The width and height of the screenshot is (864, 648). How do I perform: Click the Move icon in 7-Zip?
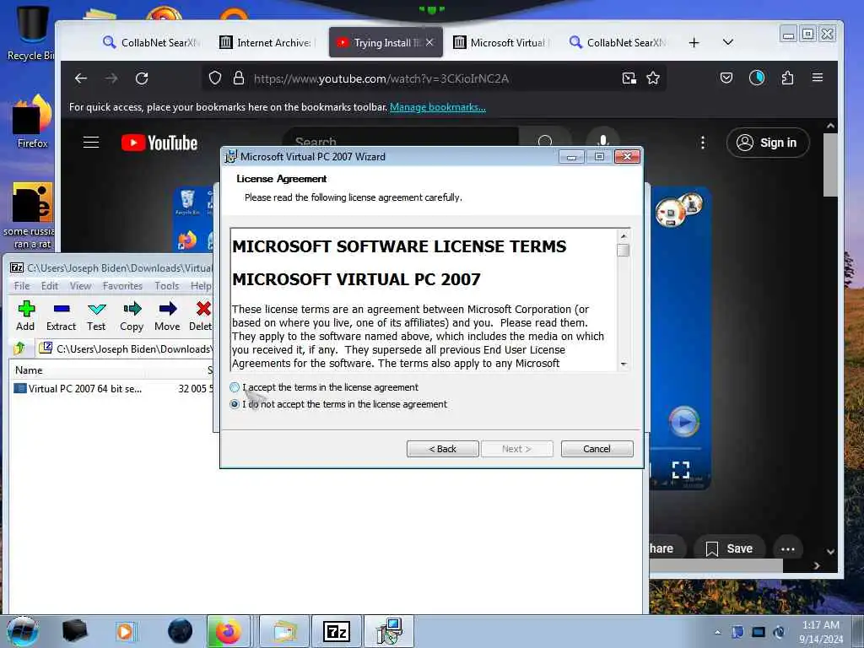(x=167, y=316)
